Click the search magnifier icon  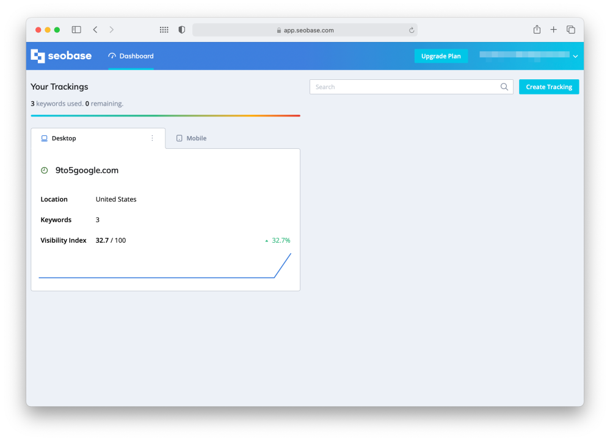click(x=504, y=87)
